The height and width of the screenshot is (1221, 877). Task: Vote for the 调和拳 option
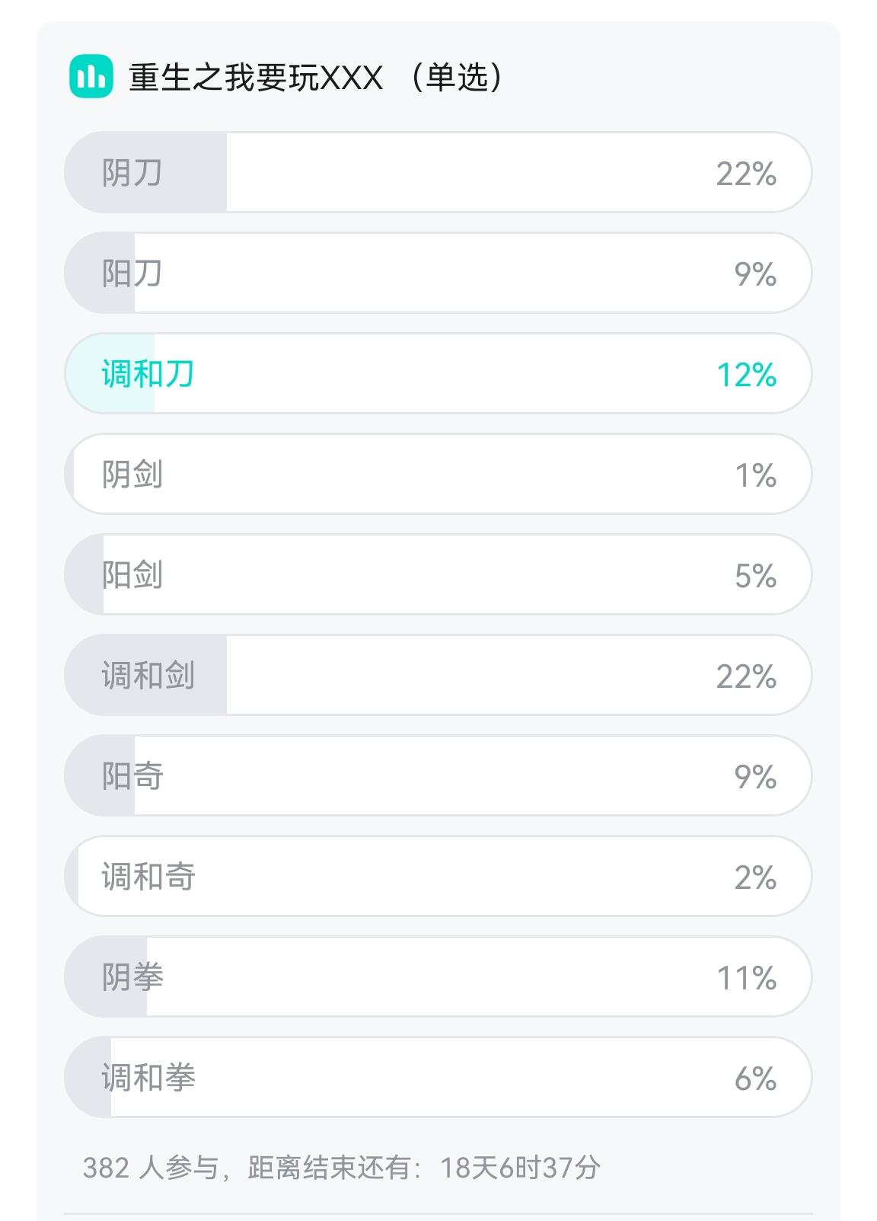click(x=437, y=1078)
